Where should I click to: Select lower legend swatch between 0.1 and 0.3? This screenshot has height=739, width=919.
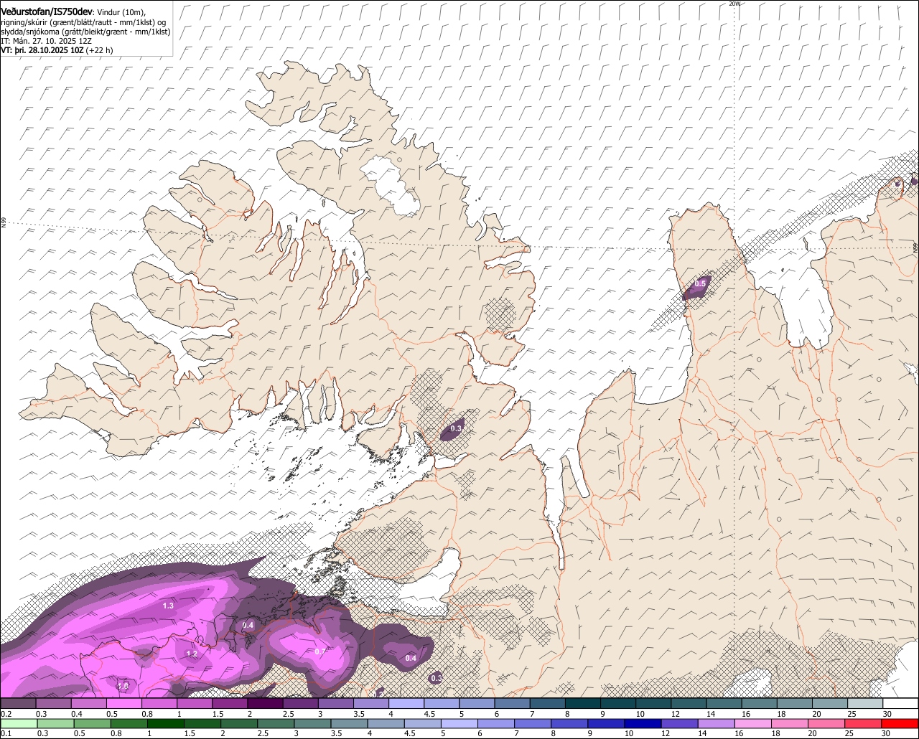pyautogui.click(x=18, y=724)
